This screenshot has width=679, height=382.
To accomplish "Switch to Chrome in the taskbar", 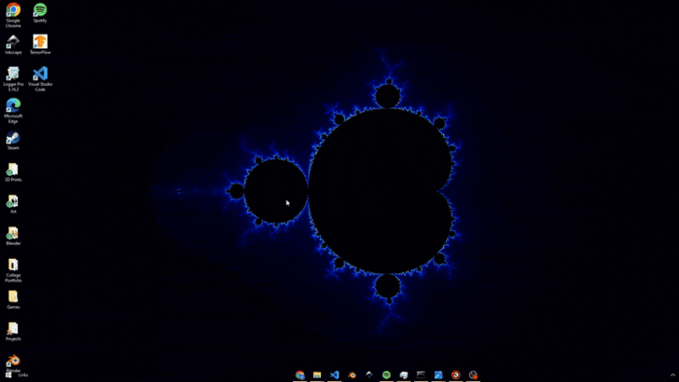I will point(299,375).
